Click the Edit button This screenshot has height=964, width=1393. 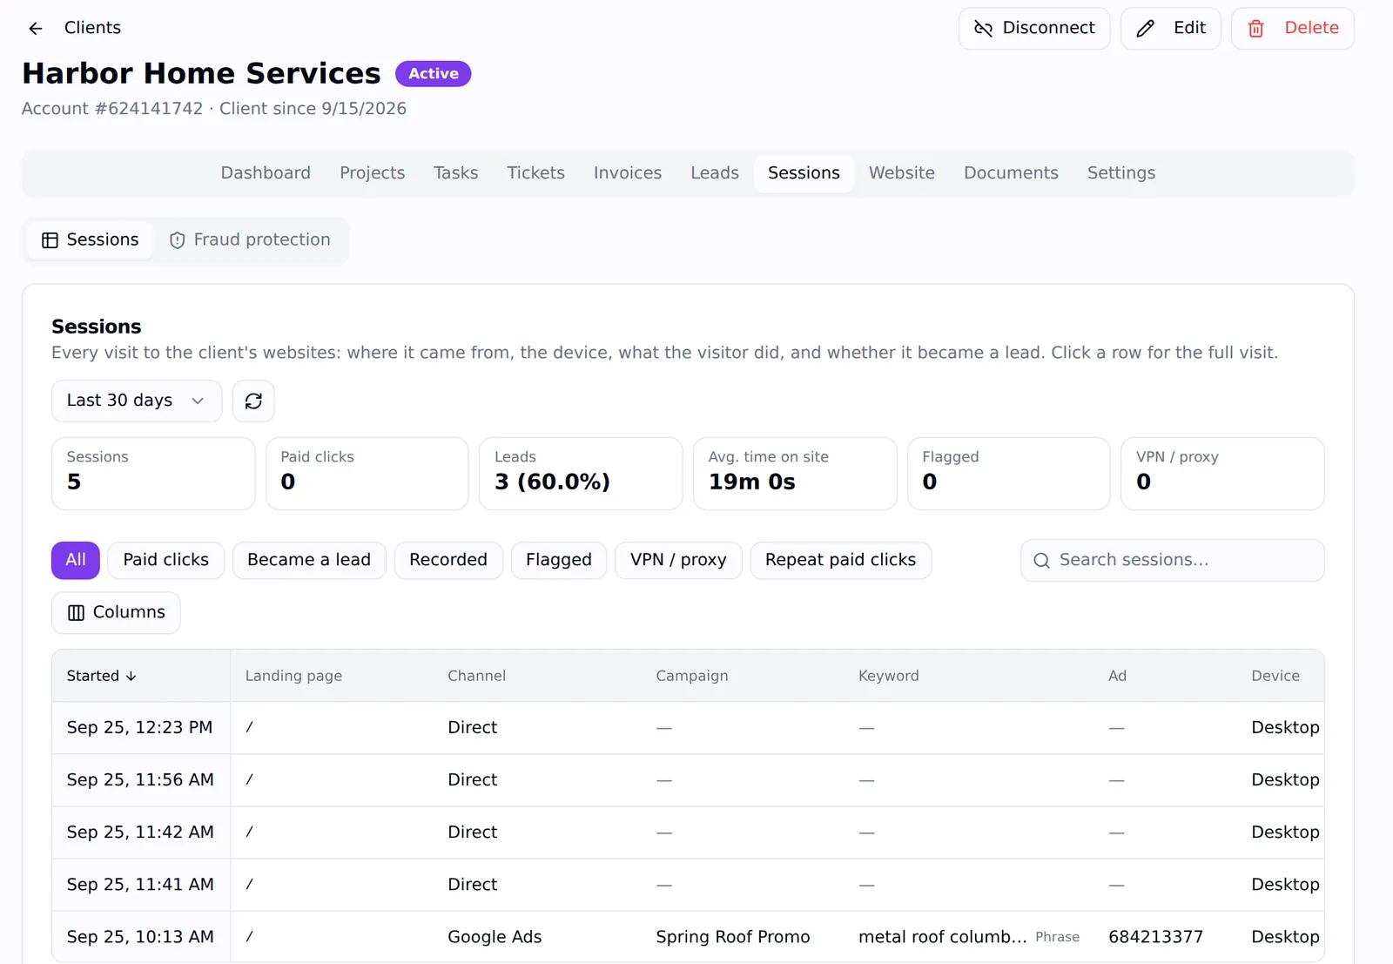1171,29
